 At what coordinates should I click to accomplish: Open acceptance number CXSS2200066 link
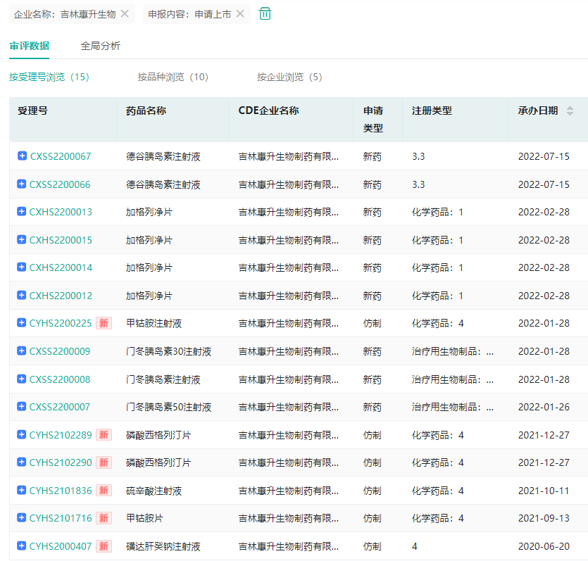coord(60,184)
